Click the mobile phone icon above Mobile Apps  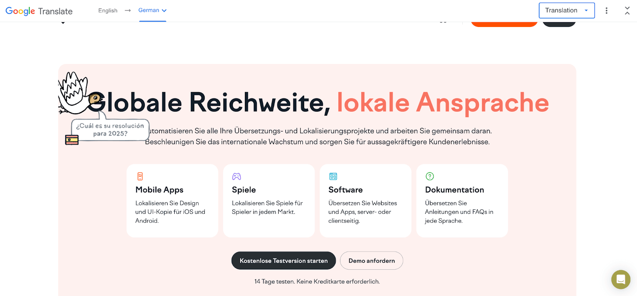(x=140, y=176)
